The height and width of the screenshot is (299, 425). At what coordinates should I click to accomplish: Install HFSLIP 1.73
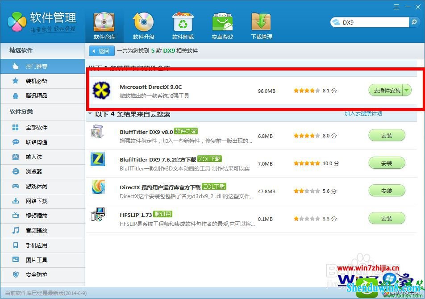(387, 218)
